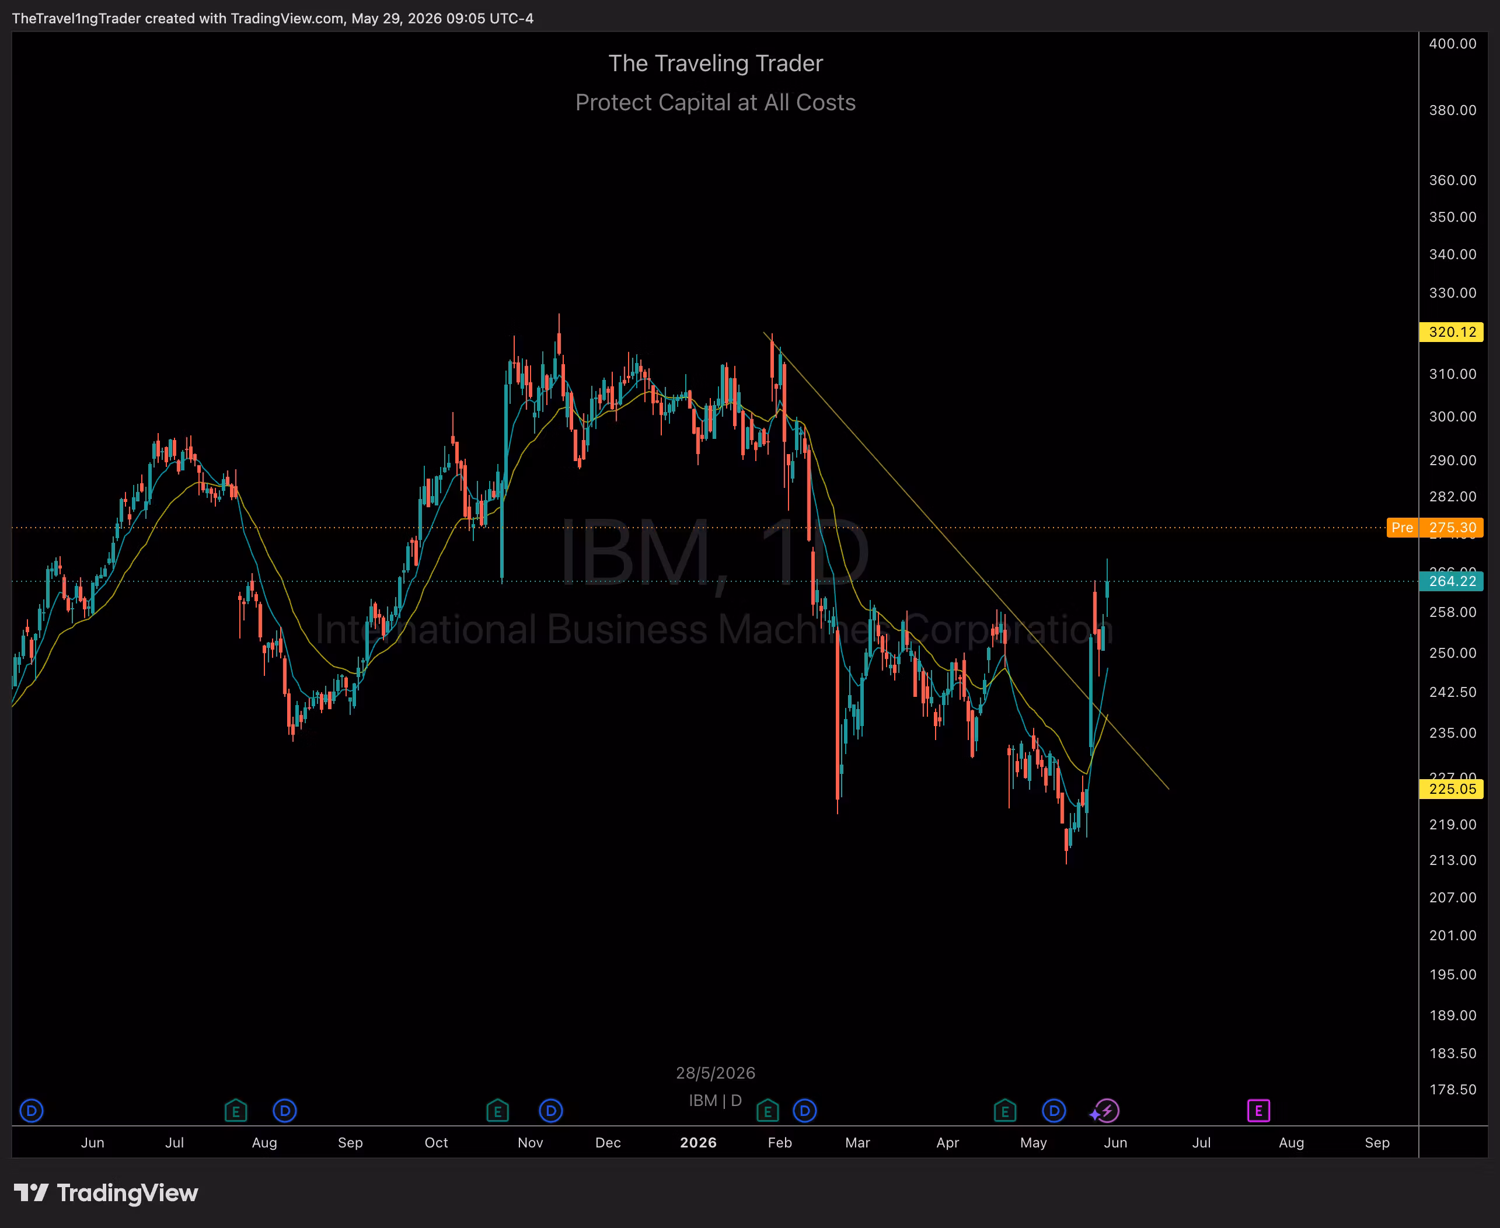Open the earnings marker in late April 2026
1500x1228 pixels.
coord(1004,1111)
